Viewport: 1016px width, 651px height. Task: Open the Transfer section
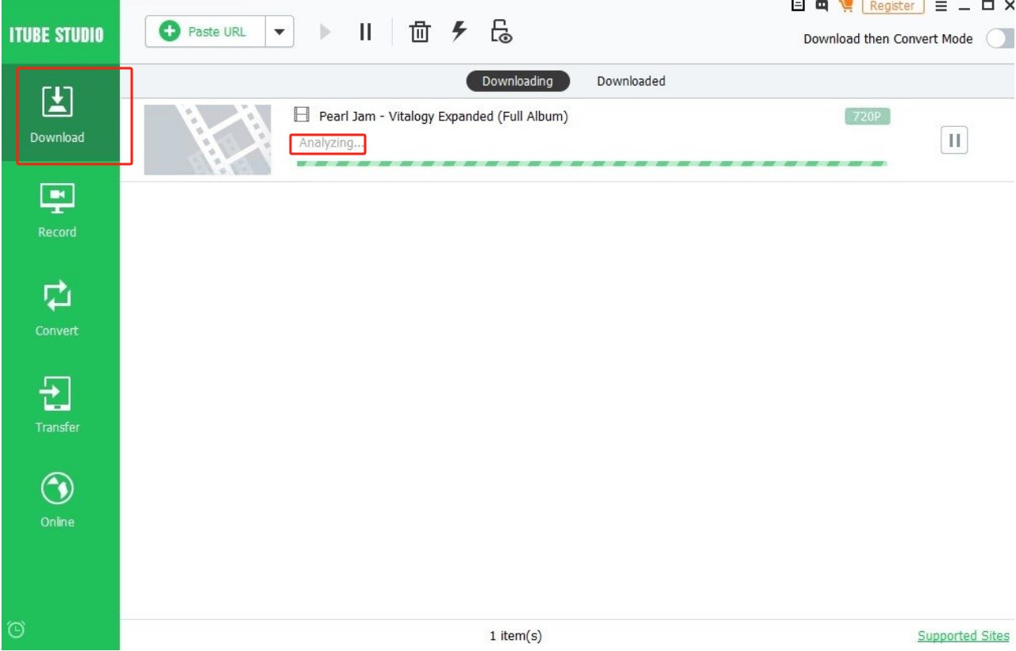tap(57, 404)
